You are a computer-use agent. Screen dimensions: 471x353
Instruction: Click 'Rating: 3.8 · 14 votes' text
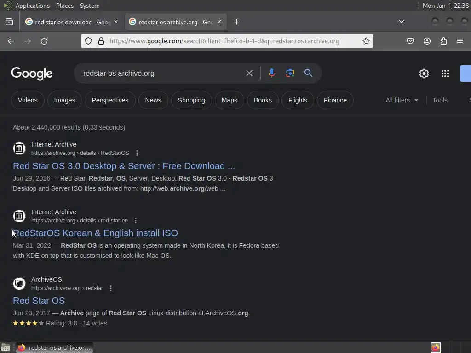[77, 323]
